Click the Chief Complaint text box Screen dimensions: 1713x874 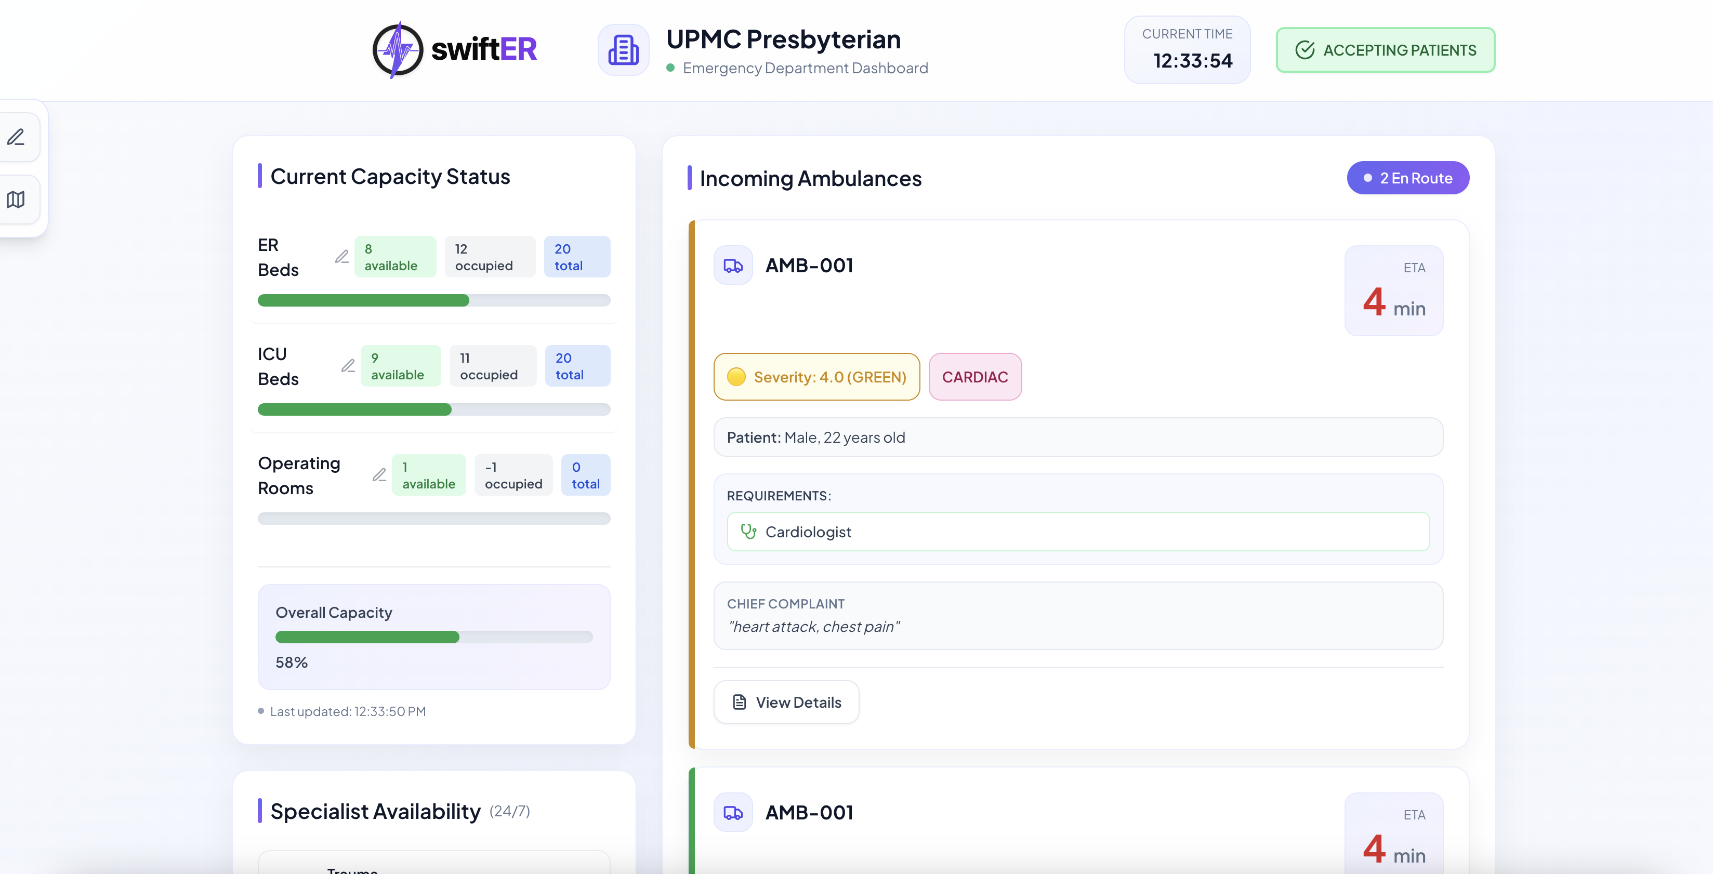click(x=1078, y=615)
